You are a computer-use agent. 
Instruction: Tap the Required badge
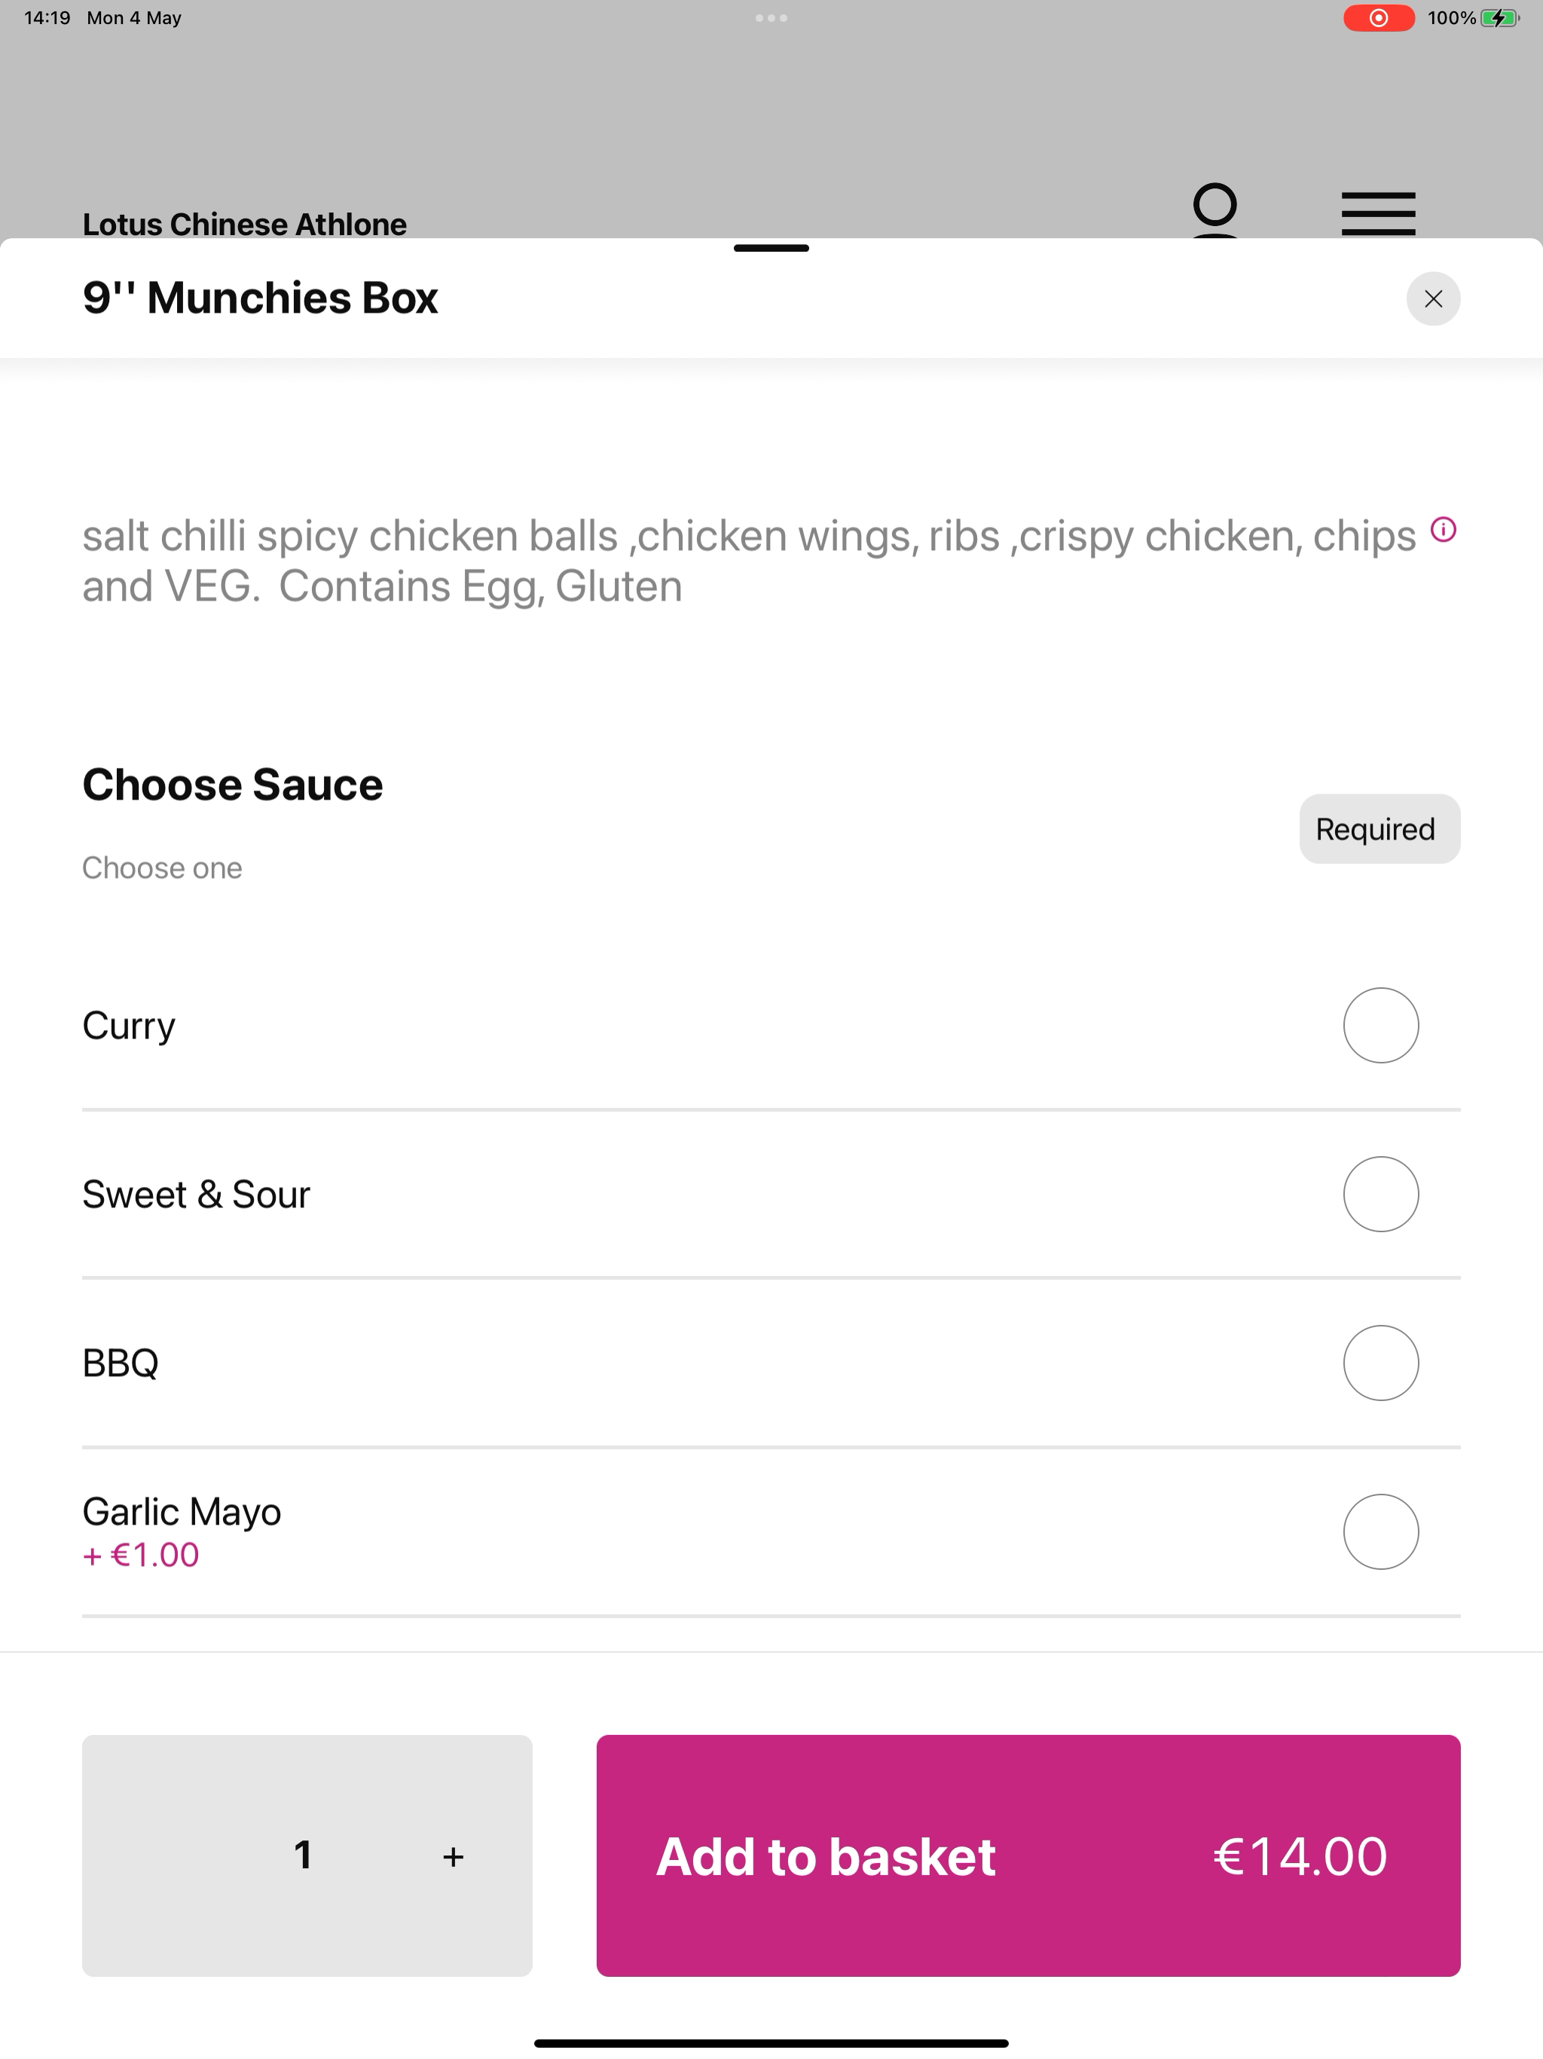(1380, 828)
